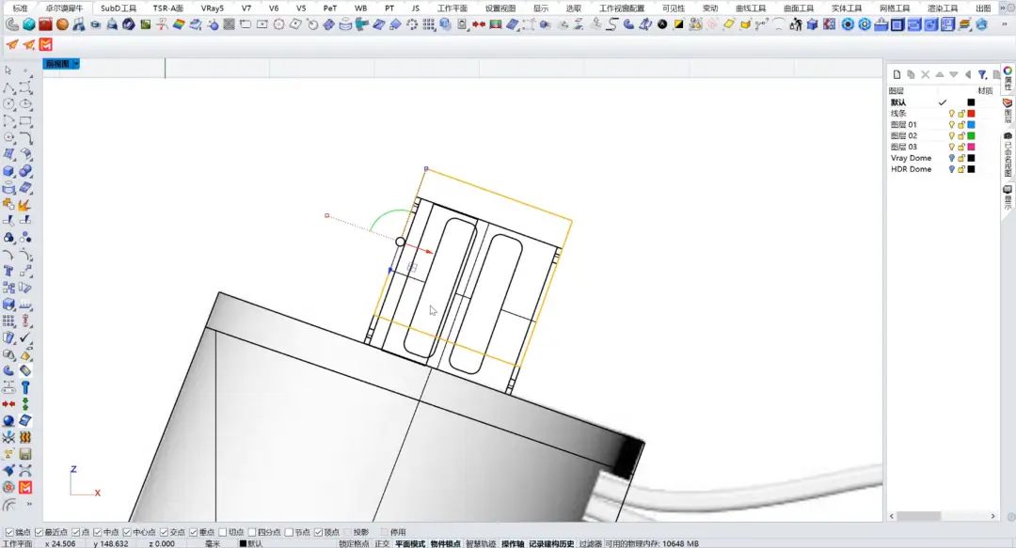The height and width of the screenshot is (548, 1016).
Task: Toggle visibility bulb of 图层 01
Action: coord(951,125)
